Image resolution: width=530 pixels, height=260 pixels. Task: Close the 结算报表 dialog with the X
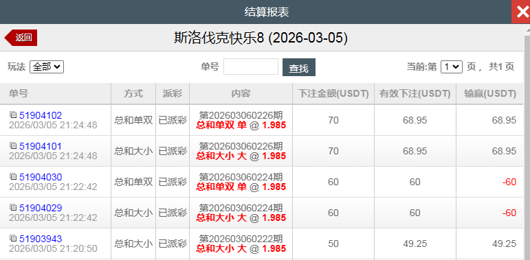[521, 12]
